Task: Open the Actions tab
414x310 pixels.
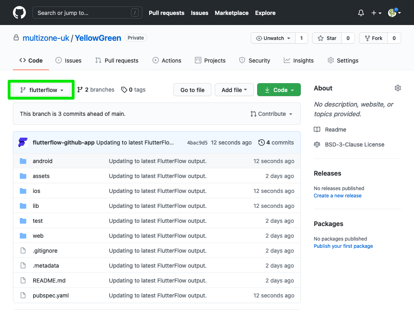Action: 167,61
